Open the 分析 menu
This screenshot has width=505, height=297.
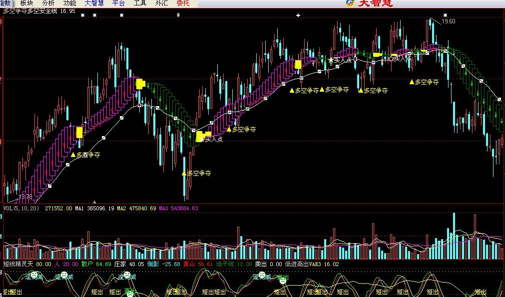click(x=48, y=3)
